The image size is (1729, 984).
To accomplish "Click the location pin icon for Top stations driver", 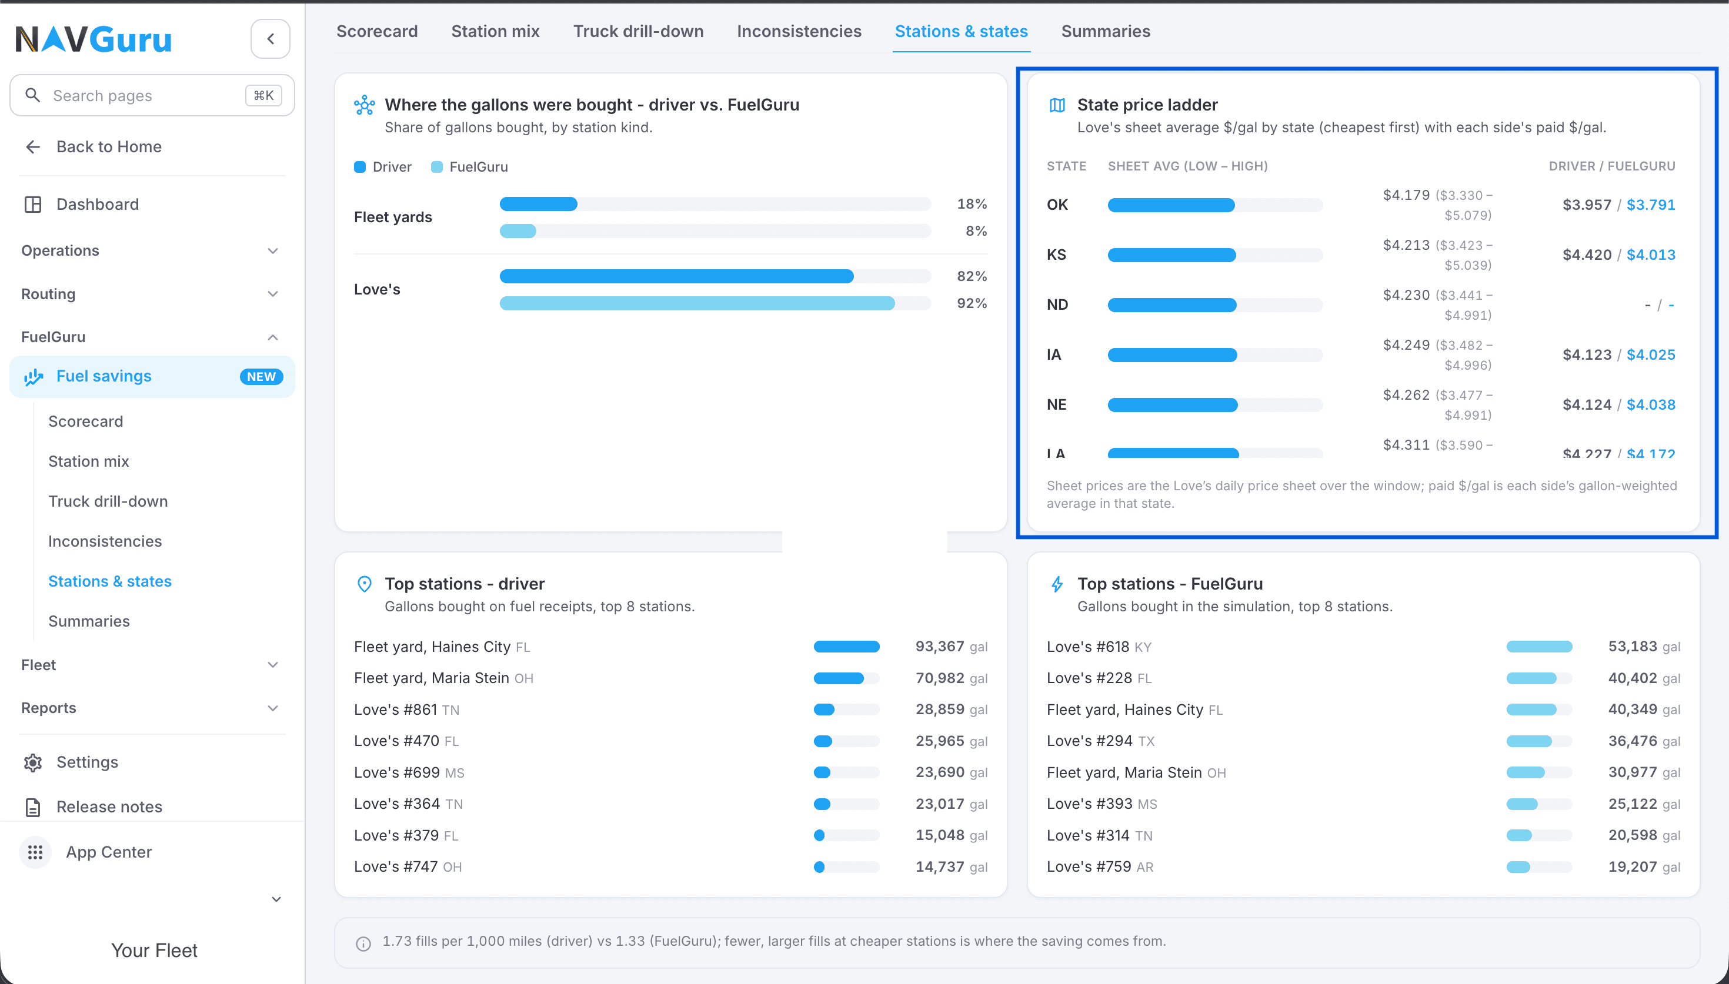I will coord(364,584).
